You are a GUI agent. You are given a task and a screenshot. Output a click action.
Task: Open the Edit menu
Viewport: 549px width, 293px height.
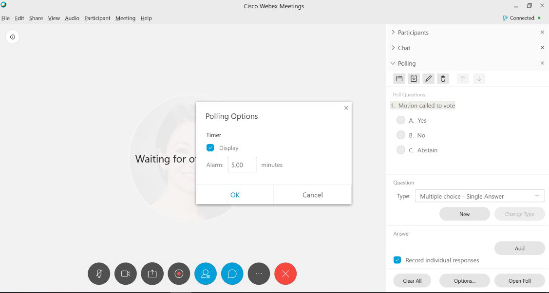pyautogui.click(x=19, y=18)
